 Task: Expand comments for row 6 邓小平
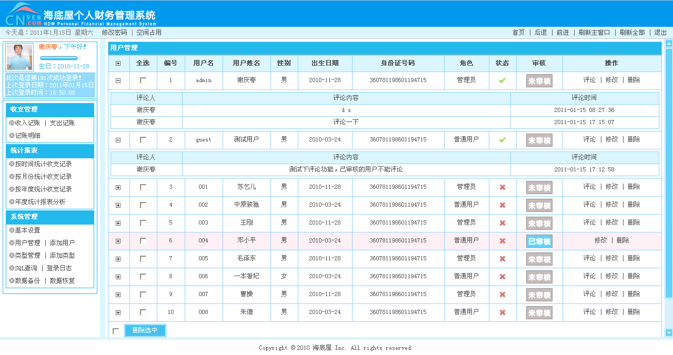click(118, 241)
